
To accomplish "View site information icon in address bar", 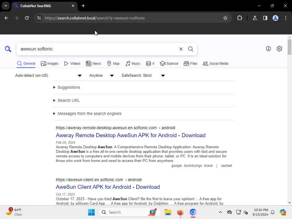I will coord(39,18).
